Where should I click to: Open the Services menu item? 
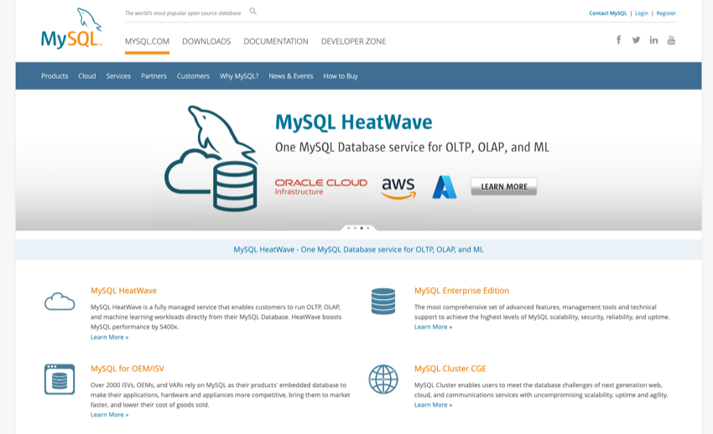point(118,75)
